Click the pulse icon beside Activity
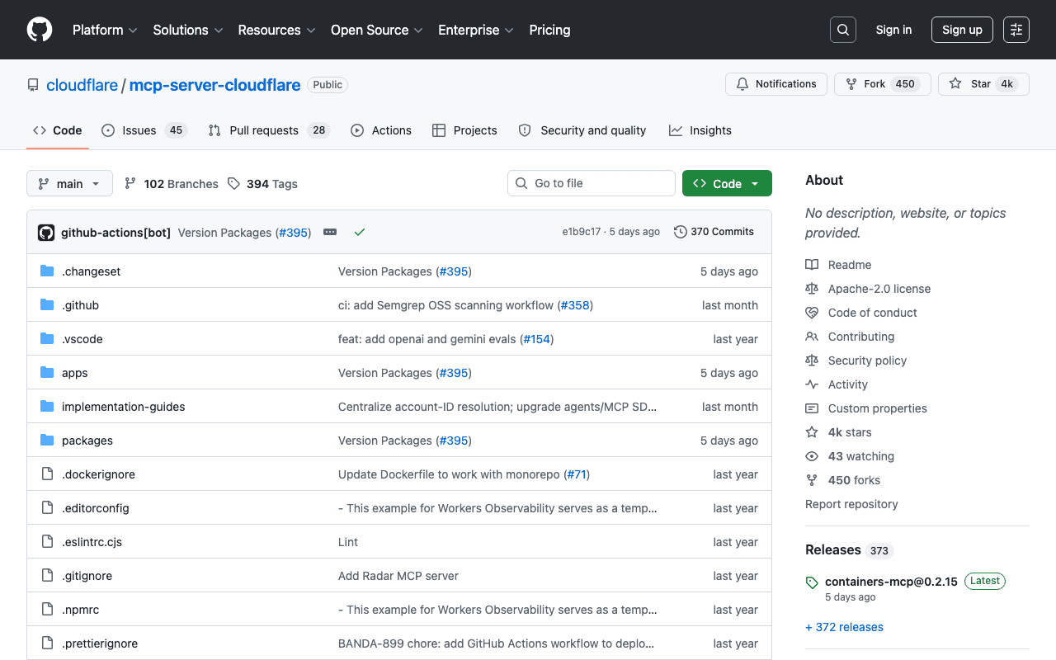This screenshot has height=660, width=1056. (812, 384)
